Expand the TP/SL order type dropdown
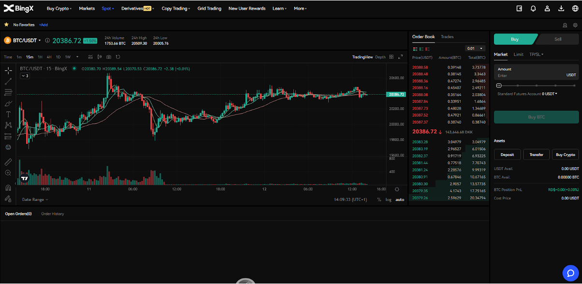The height and width of the screenshot is (284, 582). [536, 55]
